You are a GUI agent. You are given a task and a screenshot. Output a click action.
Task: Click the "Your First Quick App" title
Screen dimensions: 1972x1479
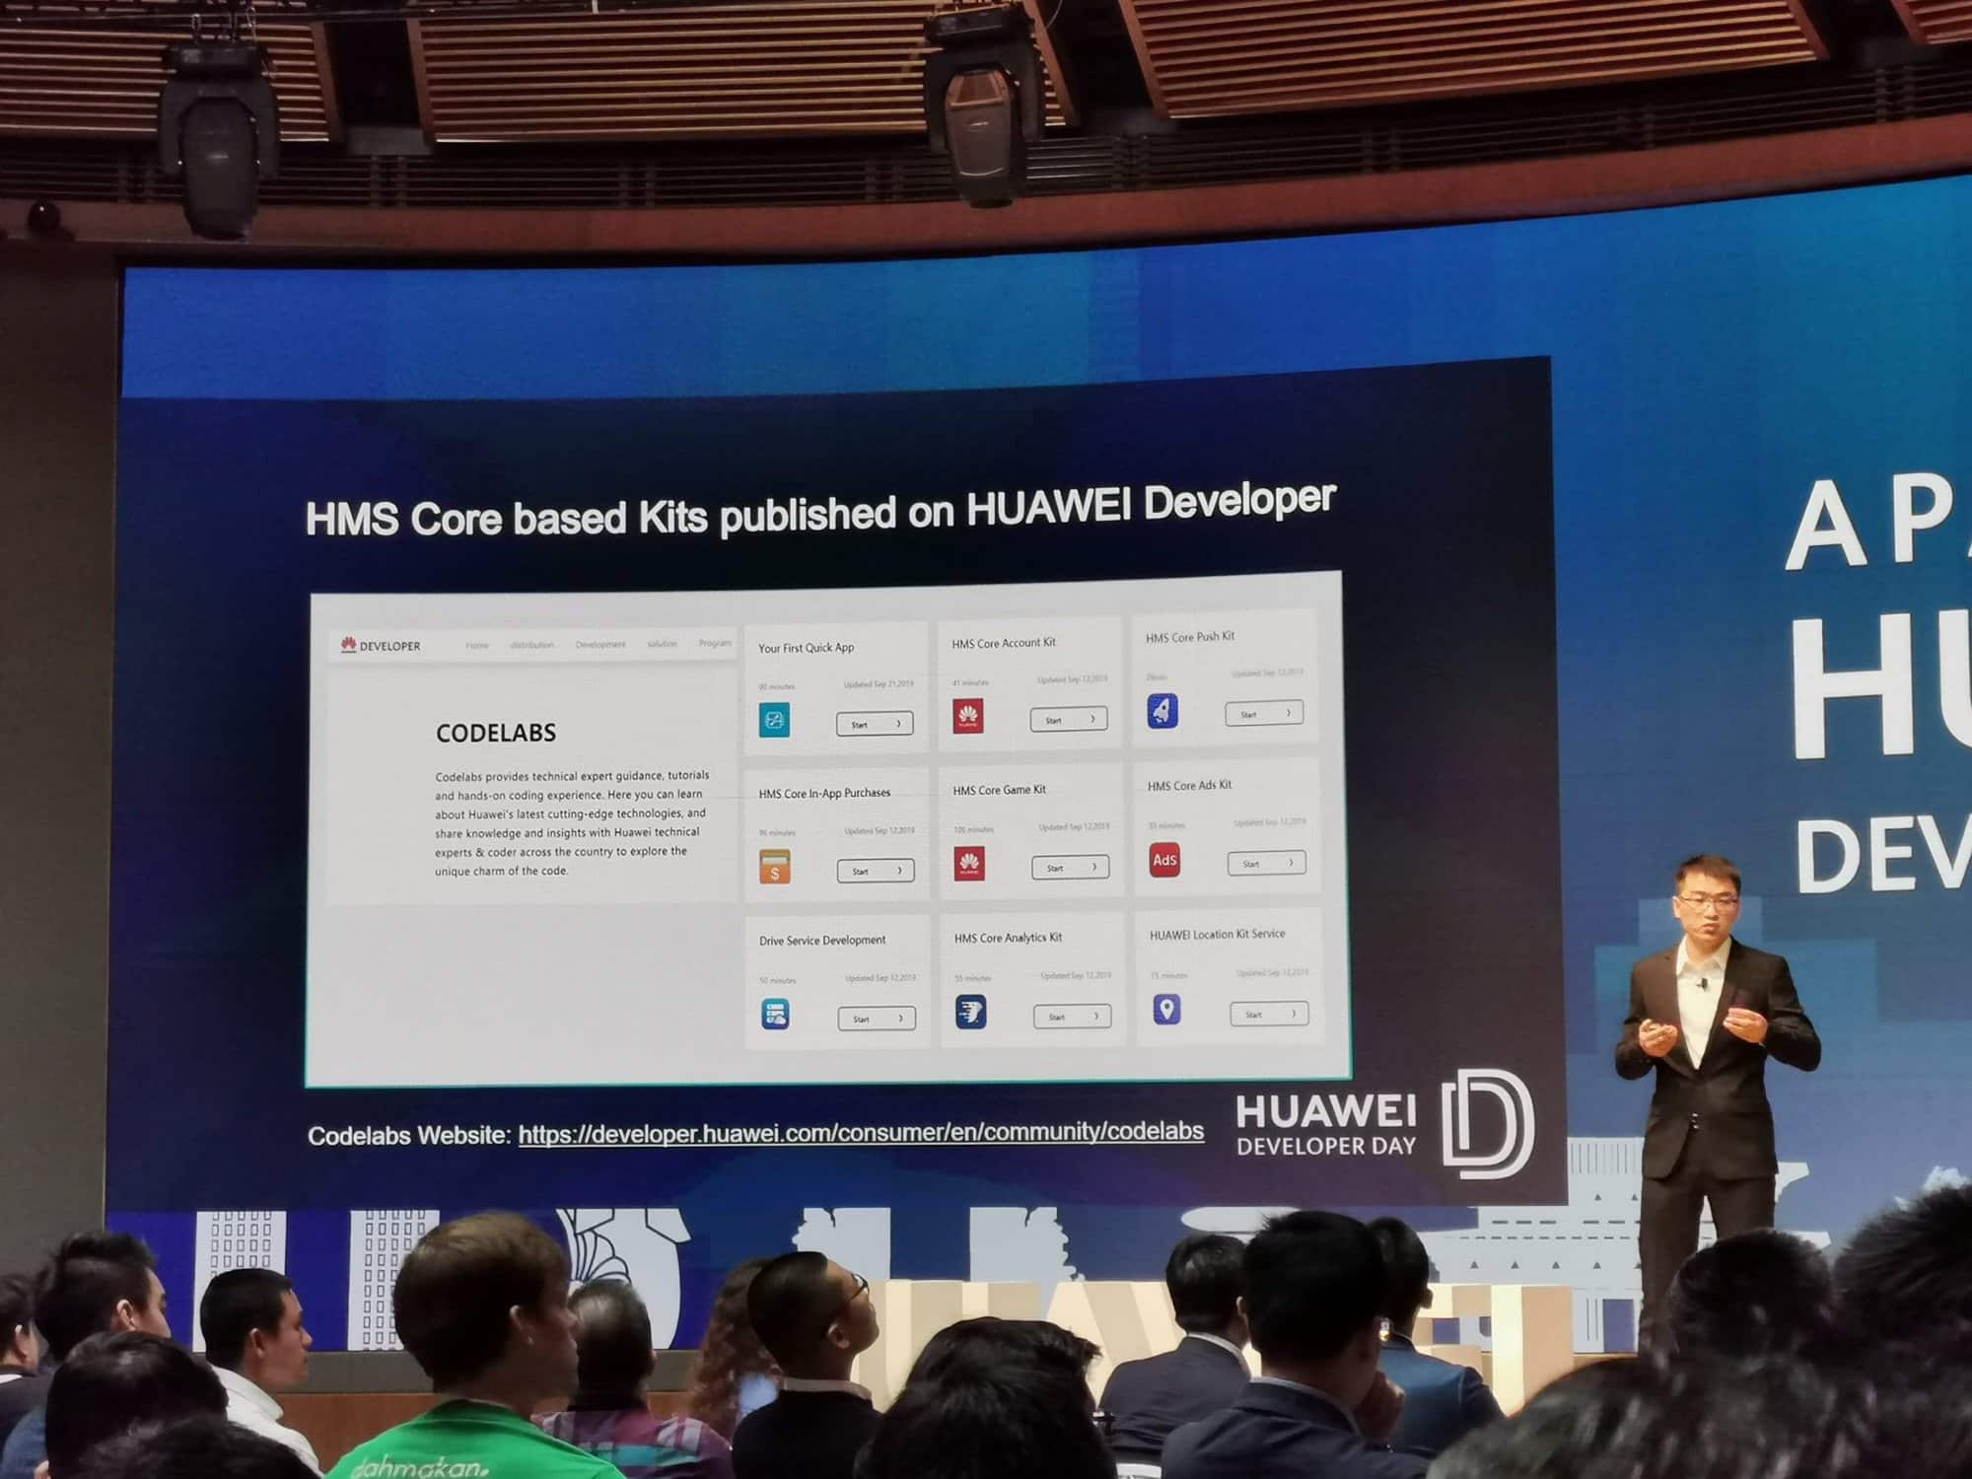tap(807, 648)
